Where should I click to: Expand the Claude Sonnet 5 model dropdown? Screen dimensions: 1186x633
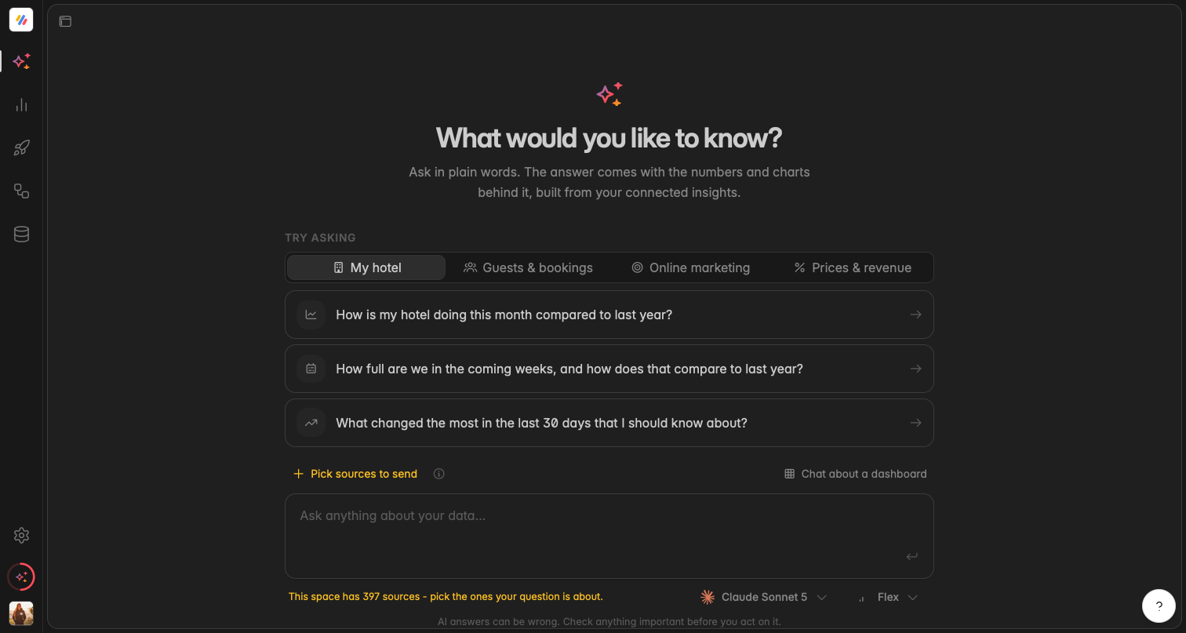(x=764, y=597)
